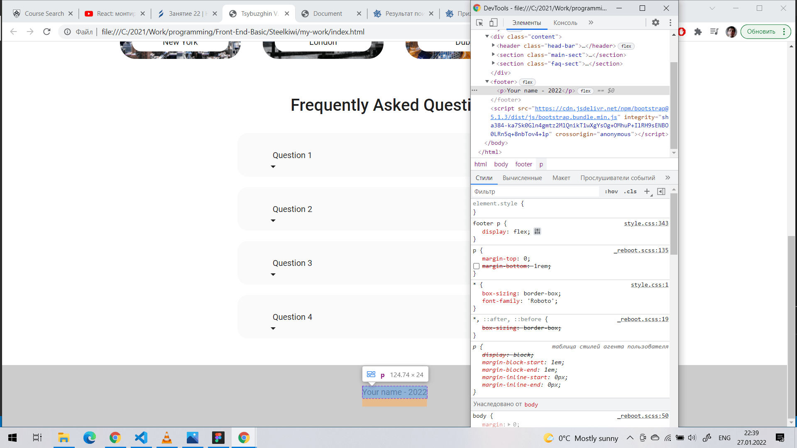Expand the header head-bar element node
Viewport: 797px width, 448px height.
(493, 46)
